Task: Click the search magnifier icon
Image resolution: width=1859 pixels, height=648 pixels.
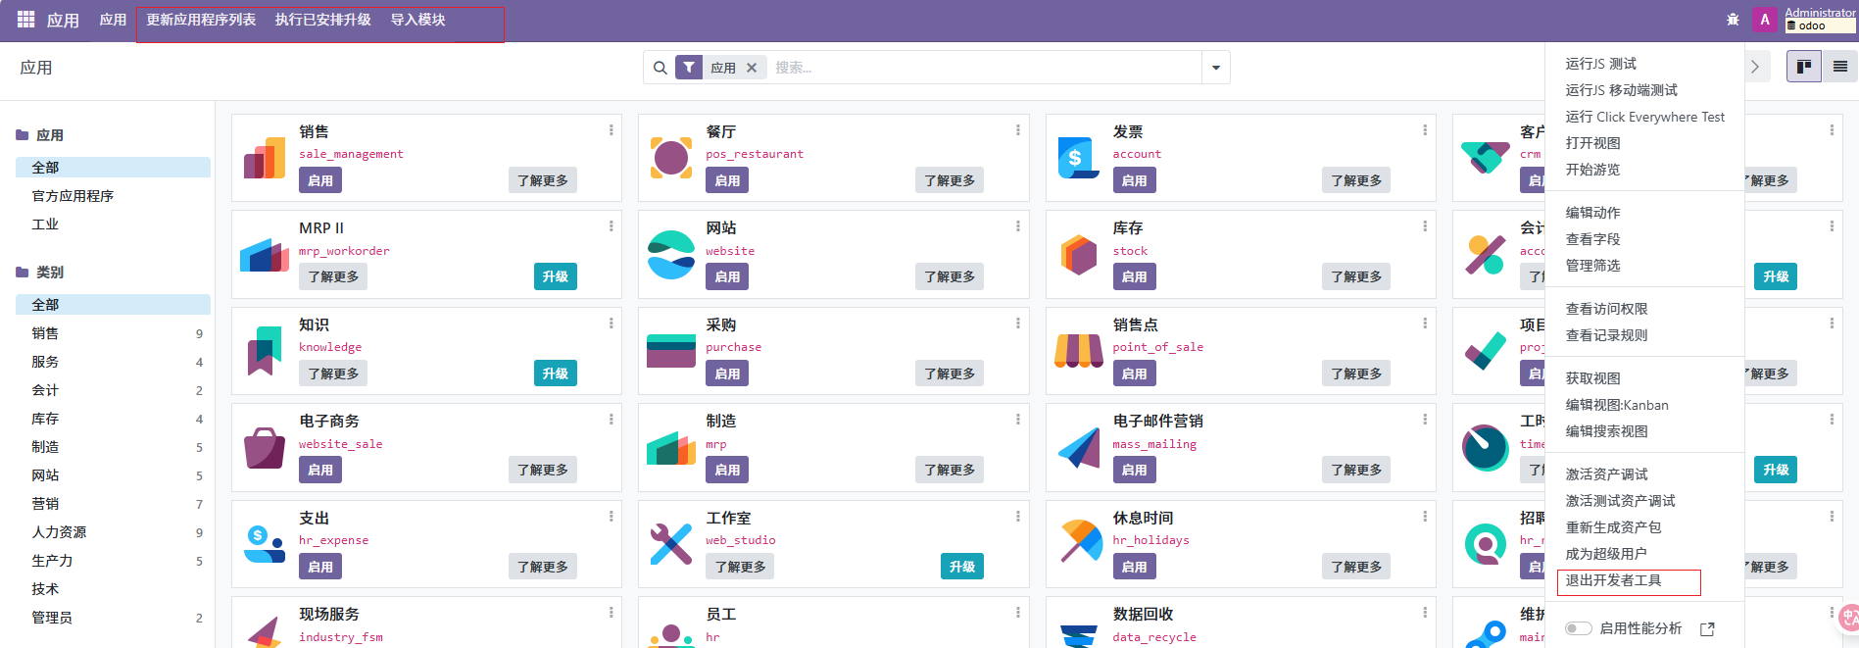Action: (x=660, y=68)
